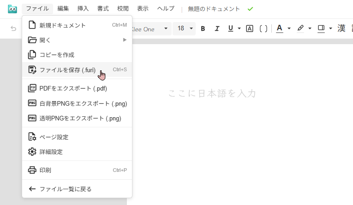This screenshot has height=205, width=353.
Task: Click the copy document icon
Action: point(32,55)
